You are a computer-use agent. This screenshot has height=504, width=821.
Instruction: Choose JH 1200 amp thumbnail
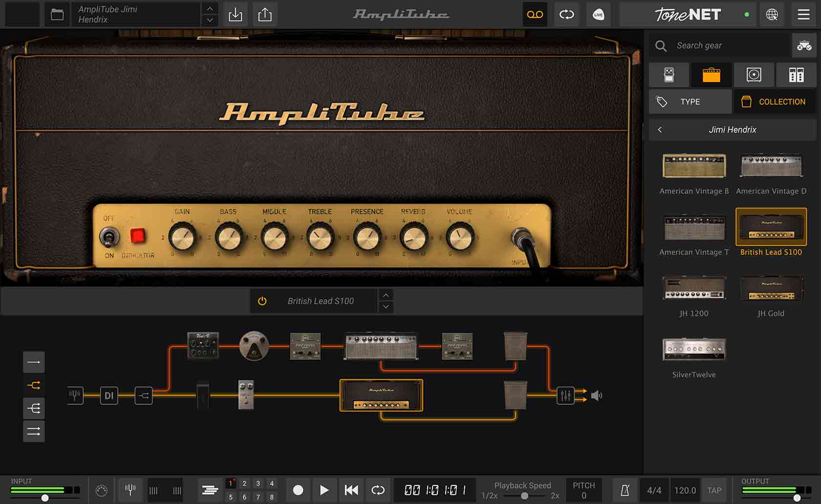click(x=694, y=288)
